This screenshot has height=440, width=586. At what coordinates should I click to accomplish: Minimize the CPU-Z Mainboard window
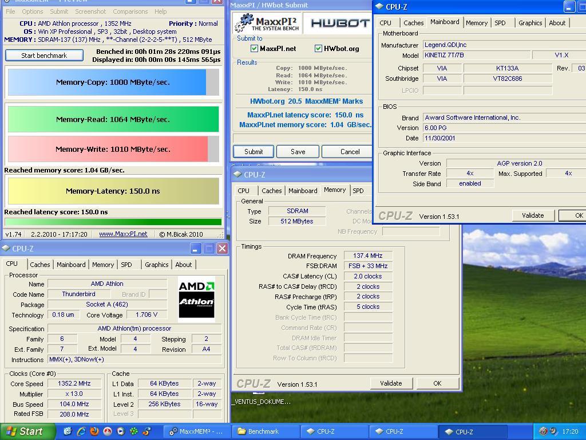pyautogui.click(x=569, y=7)
